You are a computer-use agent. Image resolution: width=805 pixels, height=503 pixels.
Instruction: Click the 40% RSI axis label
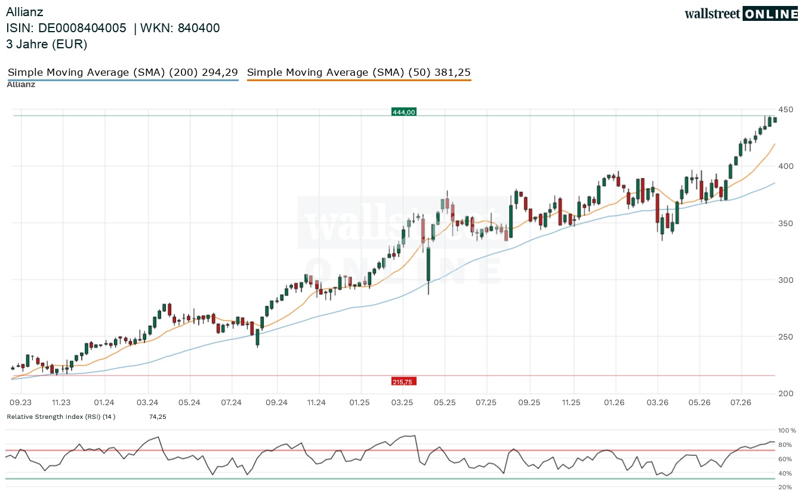[785, 474]
